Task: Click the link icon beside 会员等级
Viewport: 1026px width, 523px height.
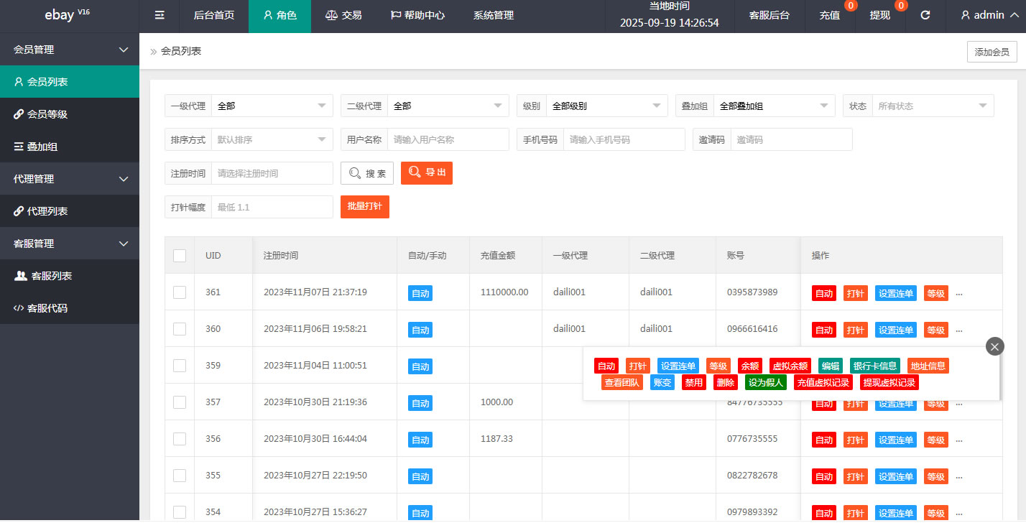Action: 19,114
